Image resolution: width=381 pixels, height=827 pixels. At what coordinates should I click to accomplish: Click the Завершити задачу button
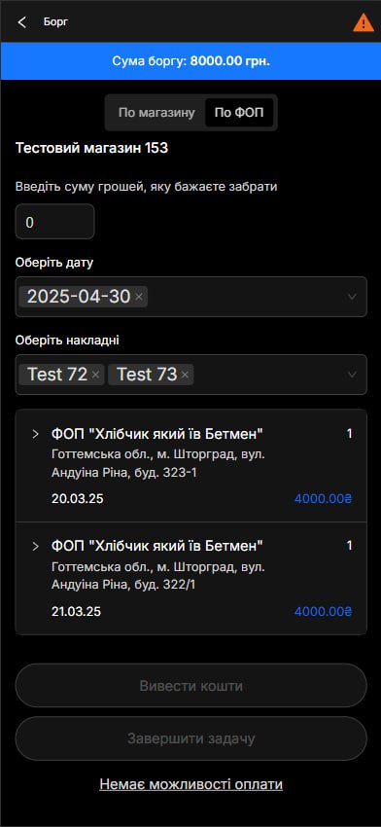click(x=190, y=738)
